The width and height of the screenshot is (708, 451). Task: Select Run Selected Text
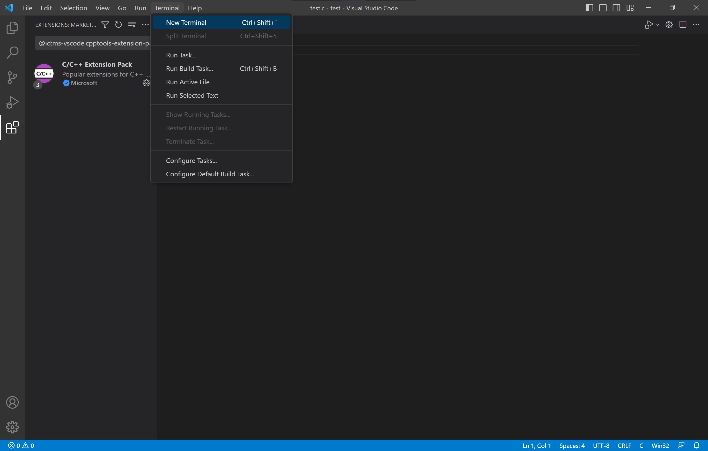(222, 95)
